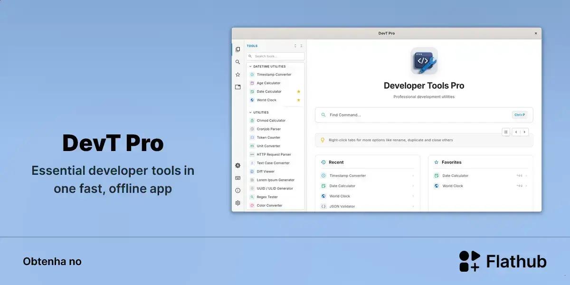Click the Age Calculator icon

[252, 83]
